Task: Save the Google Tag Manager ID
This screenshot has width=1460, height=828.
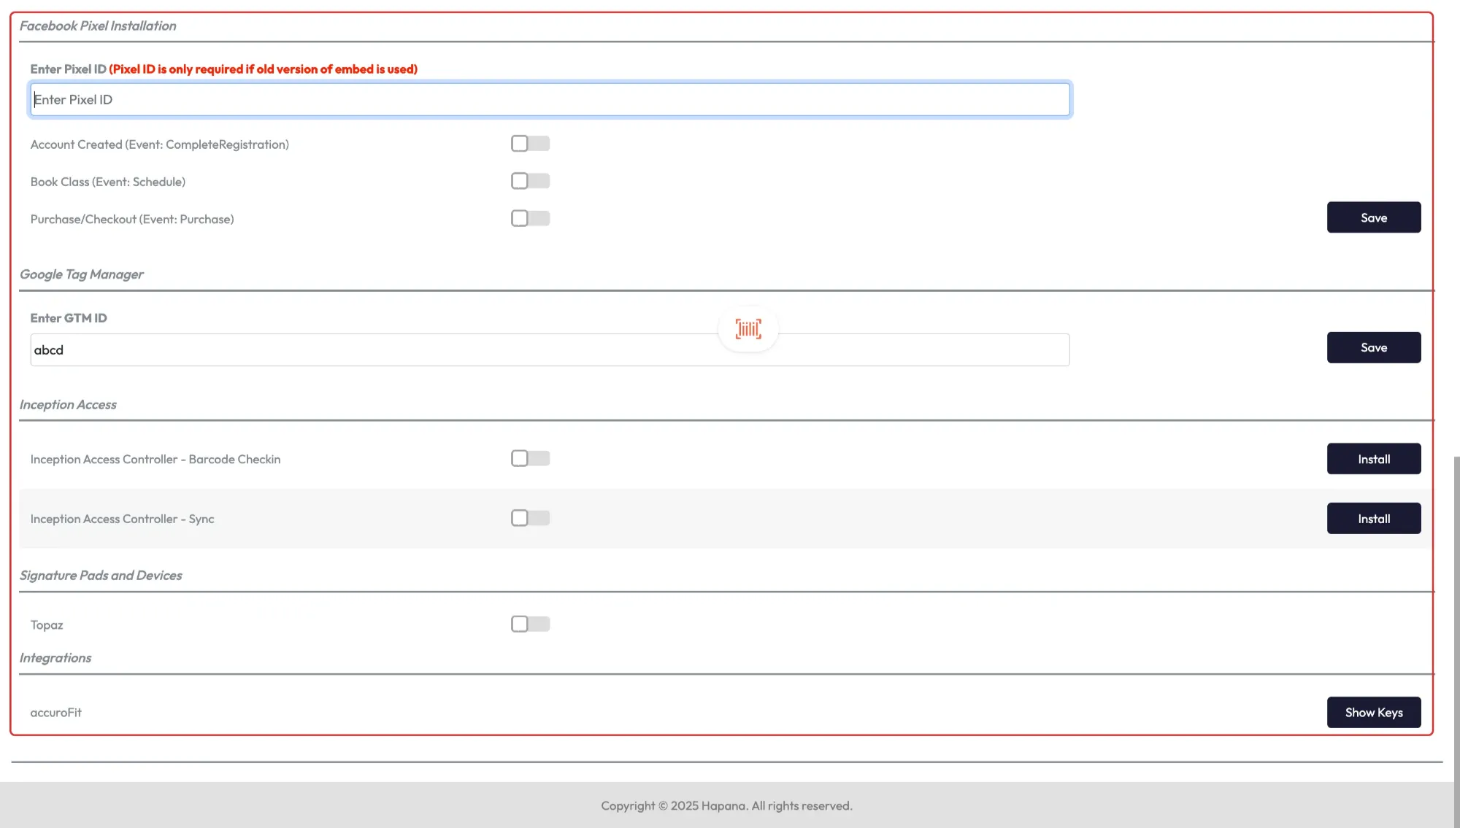Action: pos(1373,347)
